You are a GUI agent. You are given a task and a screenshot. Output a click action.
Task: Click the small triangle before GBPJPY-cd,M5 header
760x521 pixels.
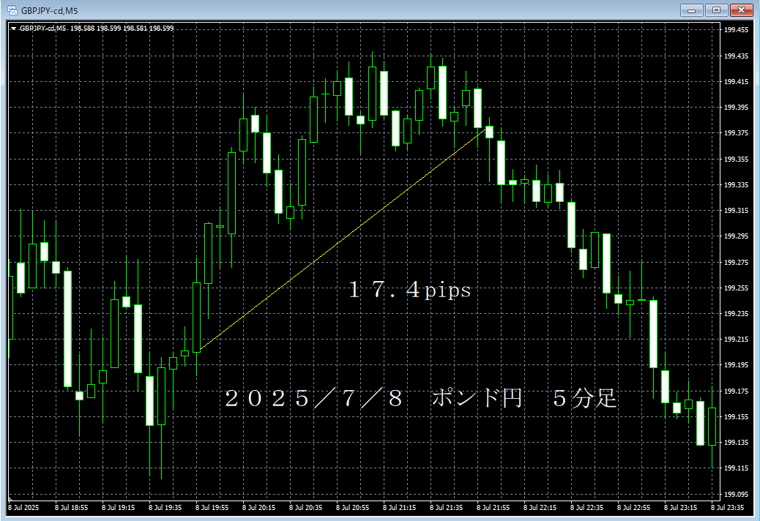tap(14, 29)
